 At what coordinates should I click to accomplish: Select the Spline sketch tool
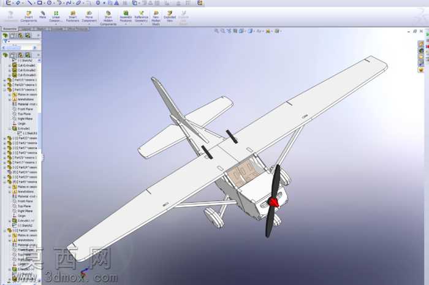69,3
